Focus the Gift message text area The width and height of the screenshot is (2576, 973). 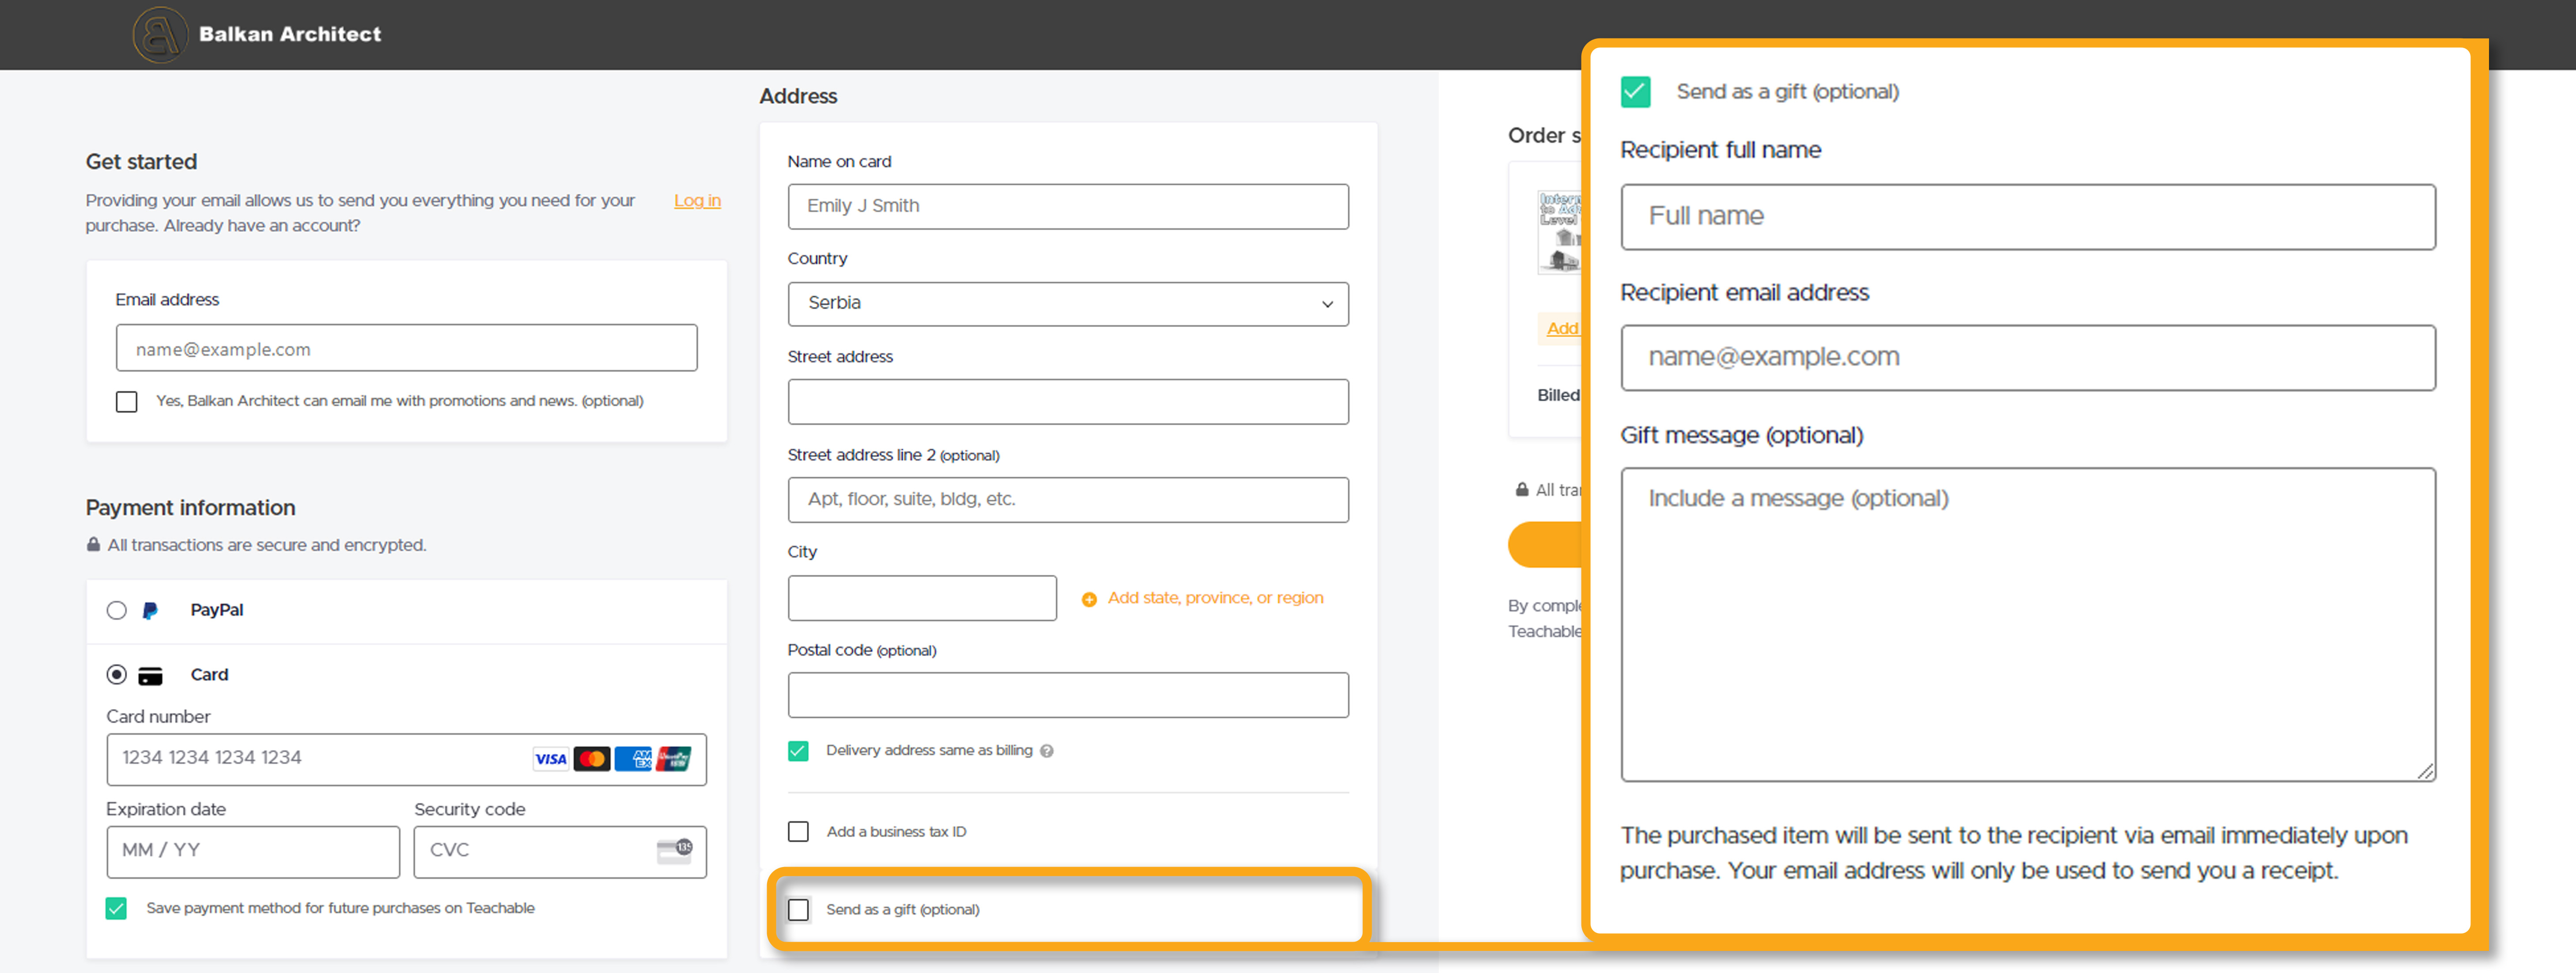(2028, 625)
